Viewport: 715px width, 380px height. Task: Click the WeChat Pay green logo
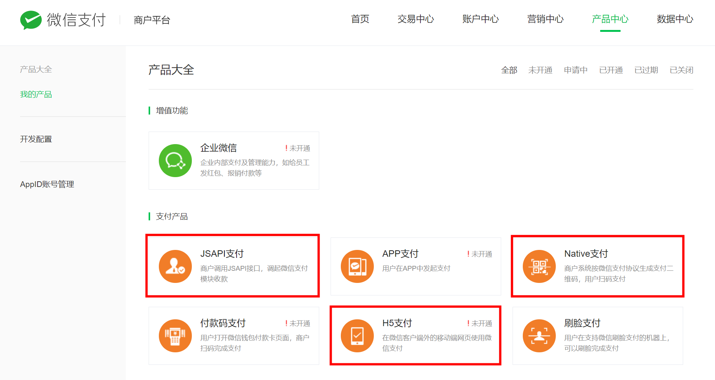pyautogui.click(x=31, y=20)
